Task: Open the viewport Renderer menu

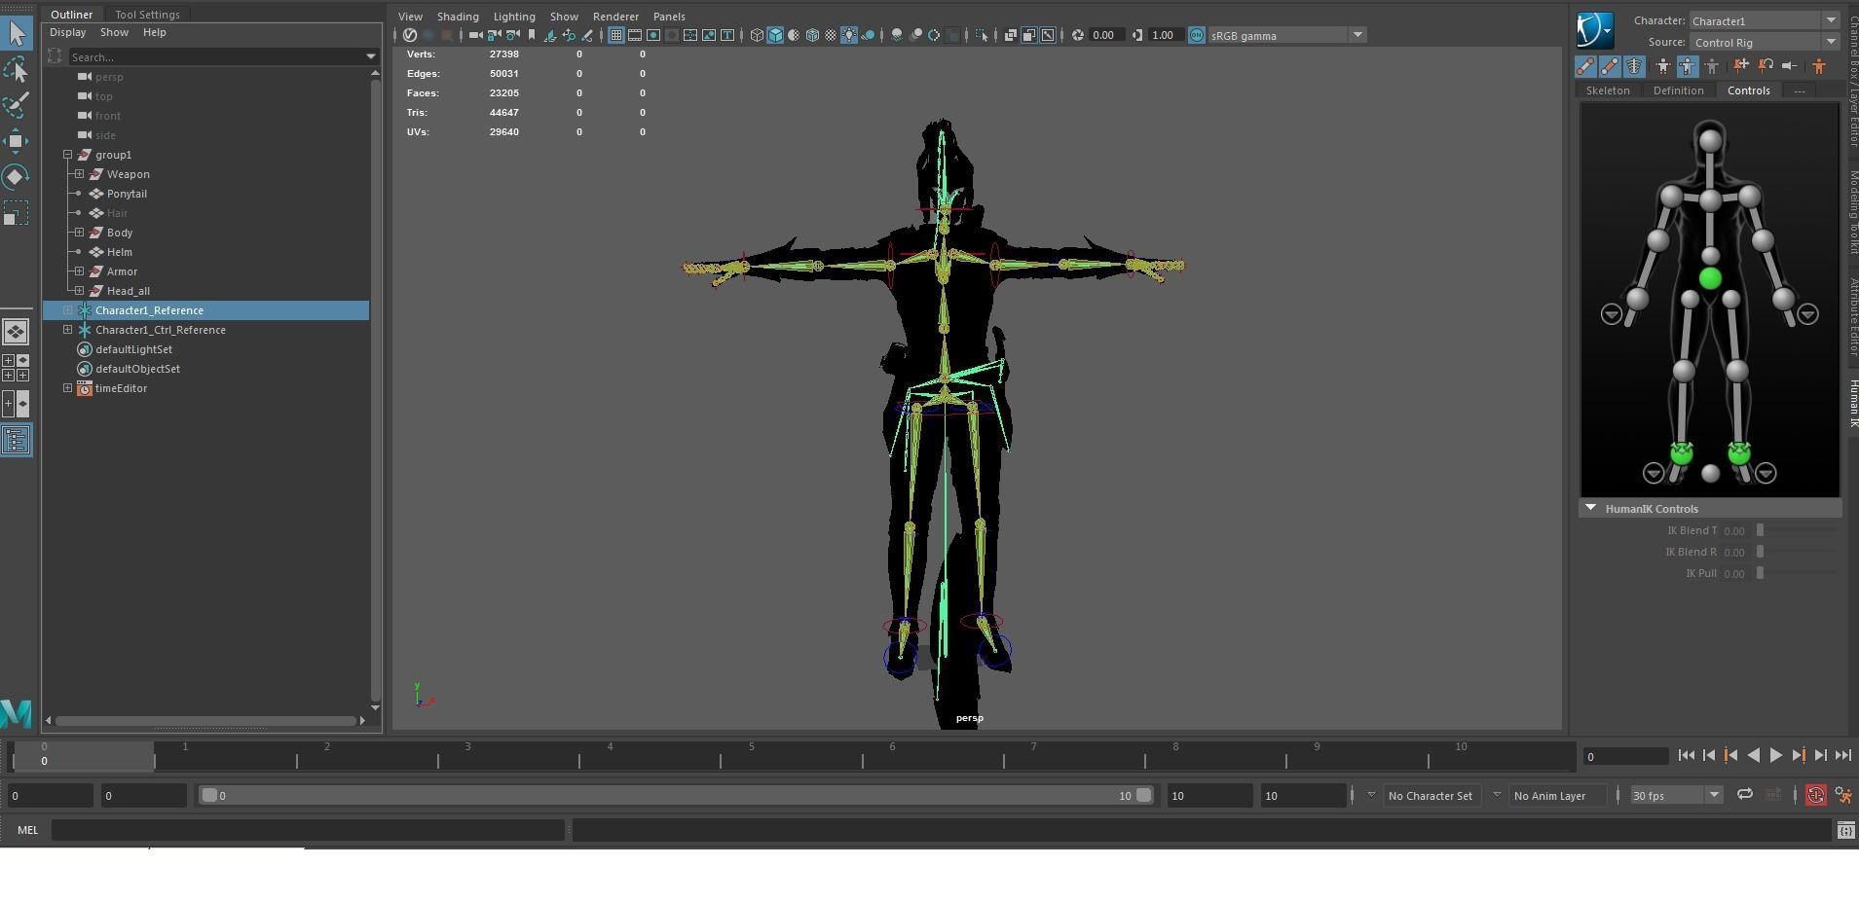Action: pyautogui.click(x=615, y=17)
